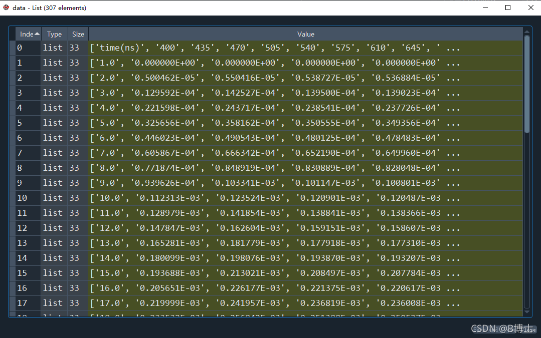Screen dimensions: 541x338
Task: Select the value cell starting with '11.0'
Action: pyautogui.click(x=306, y=213)
